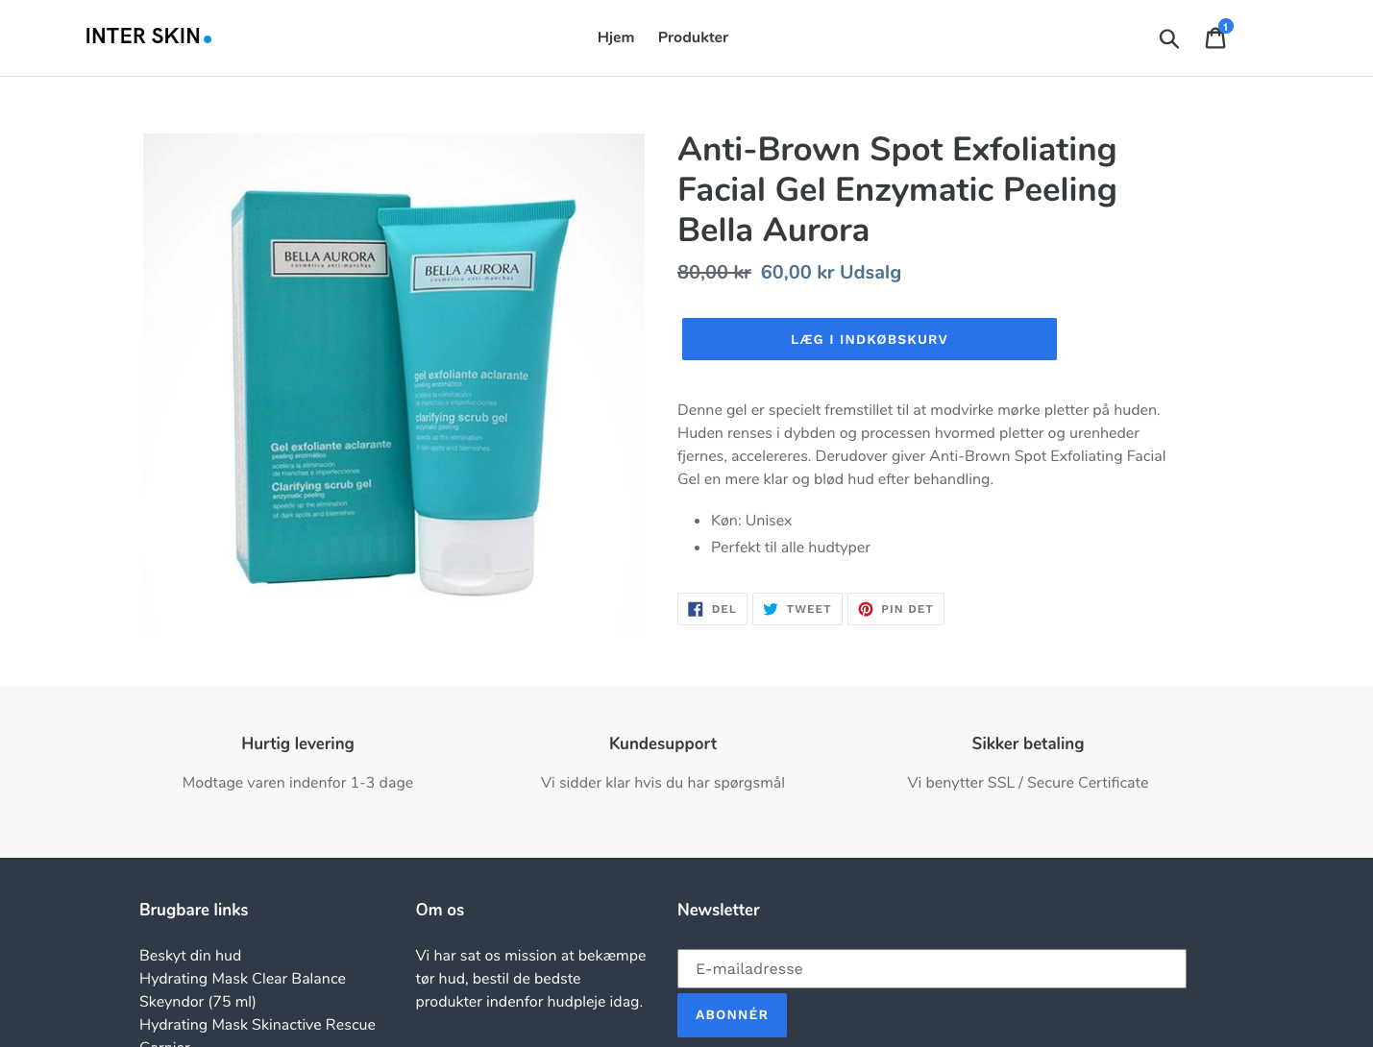Open the Bella Aurora product image

point(394,383)
